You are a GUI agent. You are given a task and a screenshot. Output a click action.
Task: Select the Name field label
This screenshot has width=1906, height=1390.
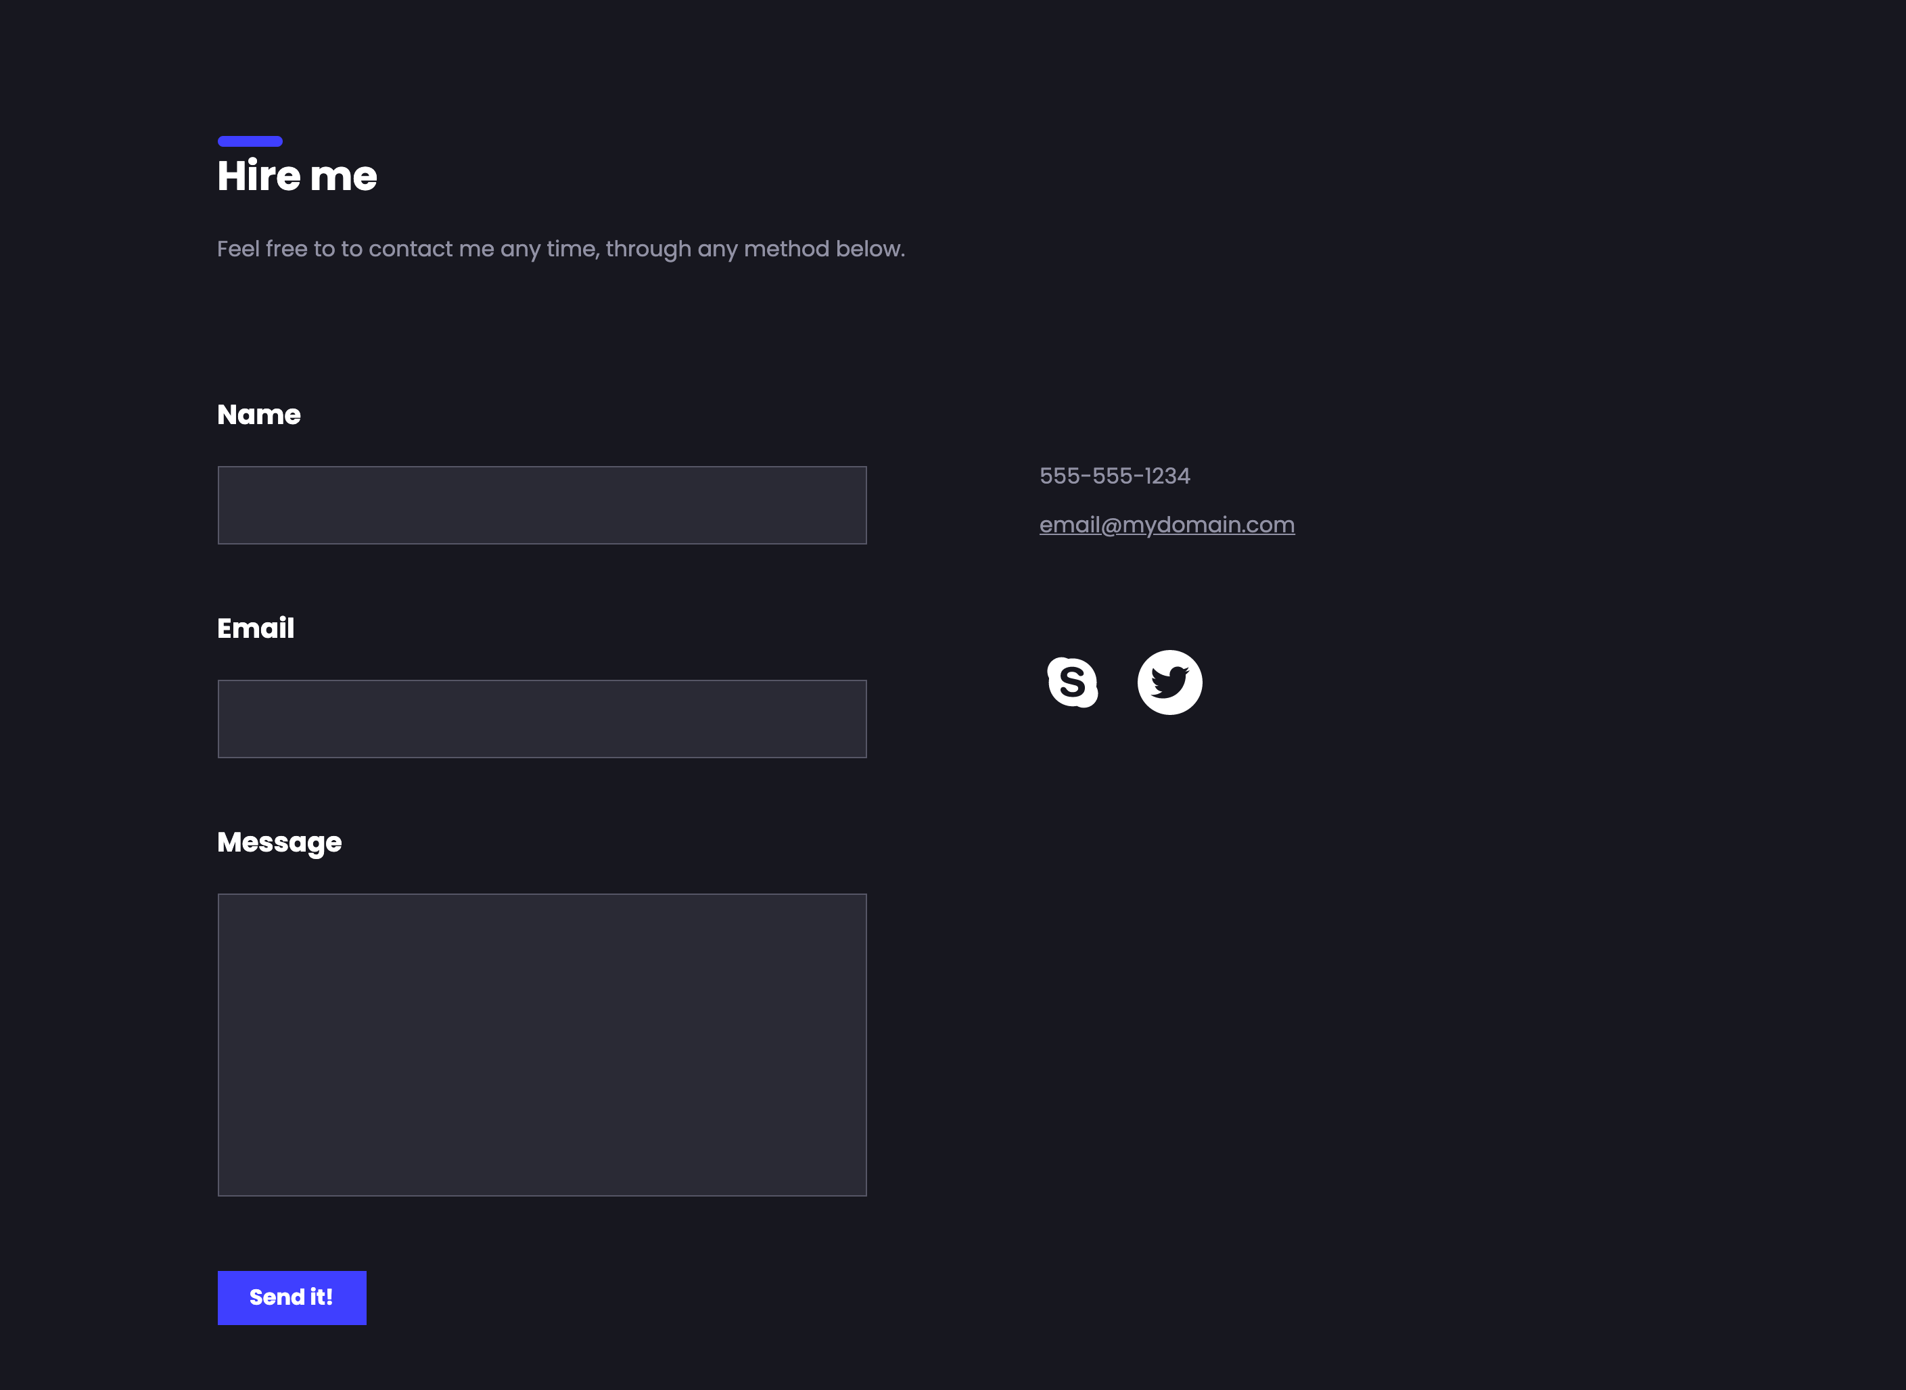[x=259, y=414]
